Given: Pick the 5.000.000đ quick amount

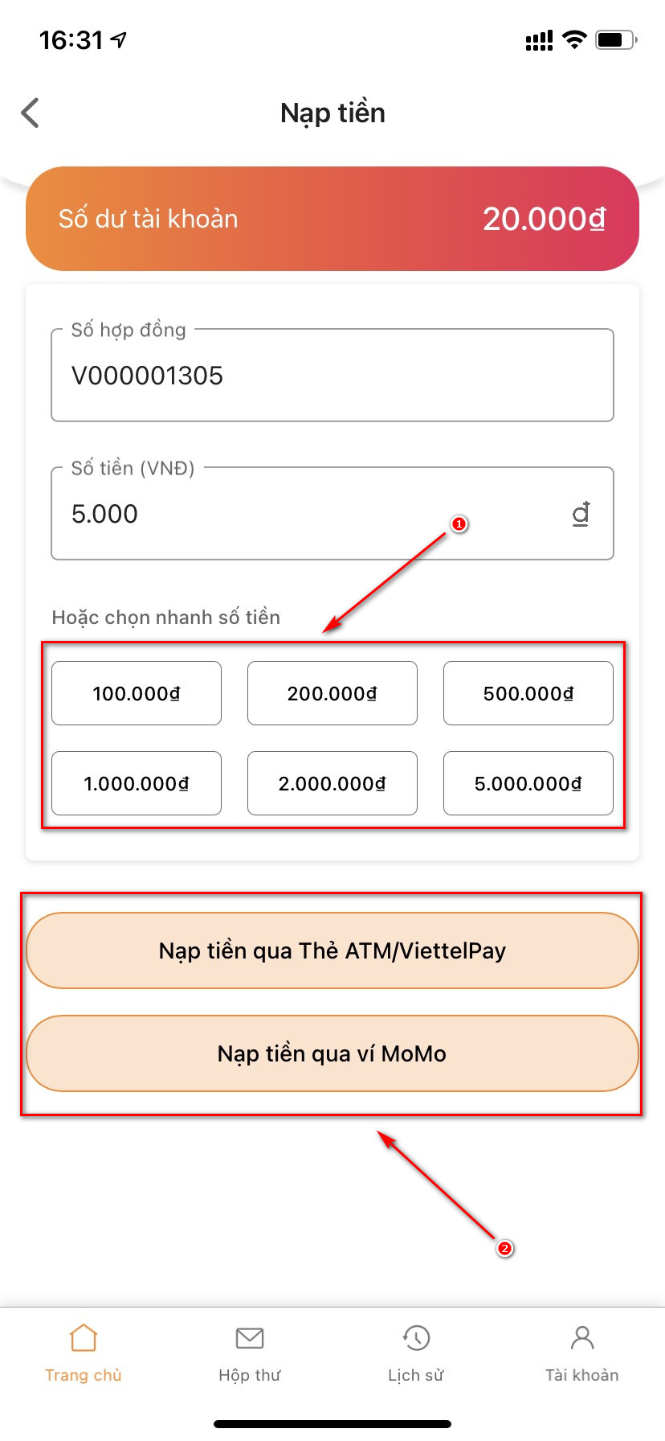Looking at the screenshot, I should point(528,783).
